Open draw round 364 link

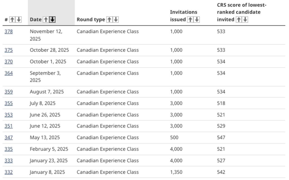[8, 73]
